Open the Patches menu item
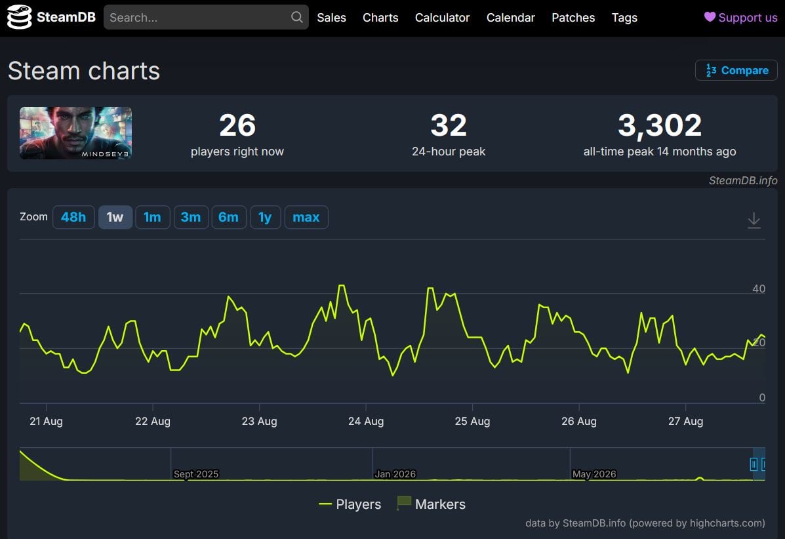 coord(573,18)
